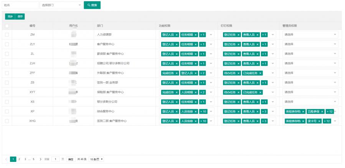Image resolution: width=345 pixels, height=168 pixels.
Task: Remove 五险参保 tag in XP row
Action: tap(322, 111)
